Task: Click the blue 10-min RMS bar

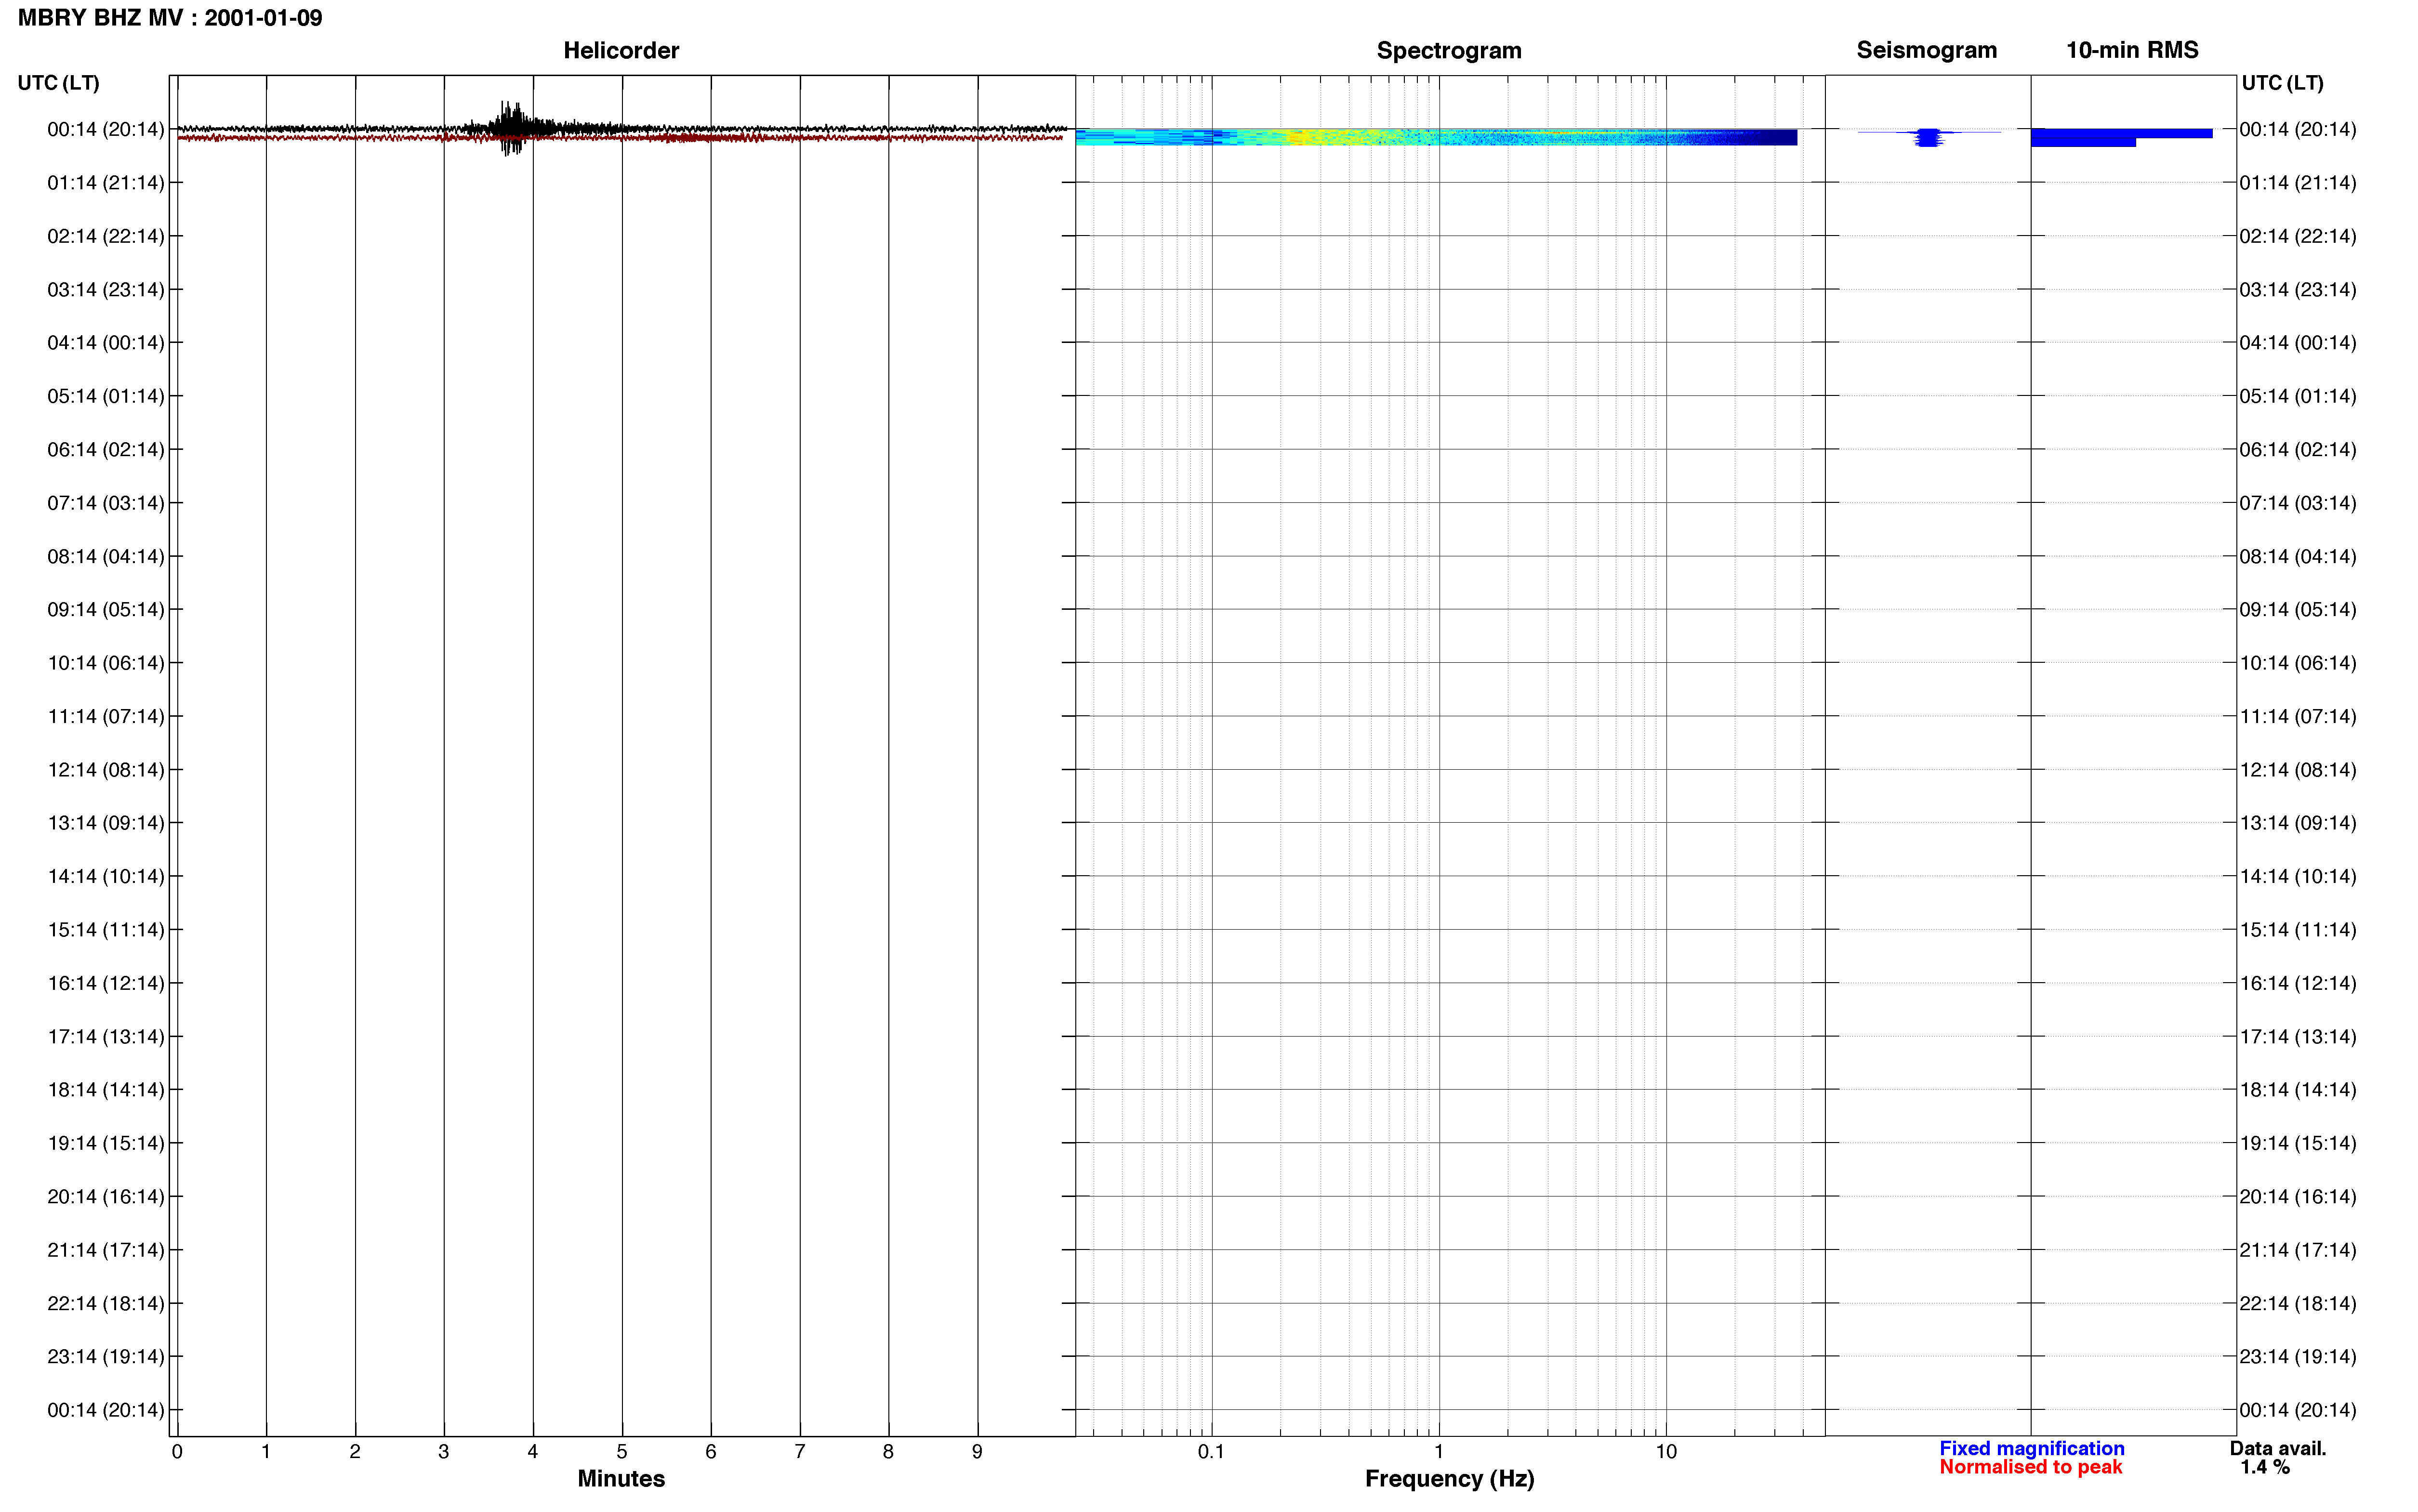Action: (x=2121, y=137)
